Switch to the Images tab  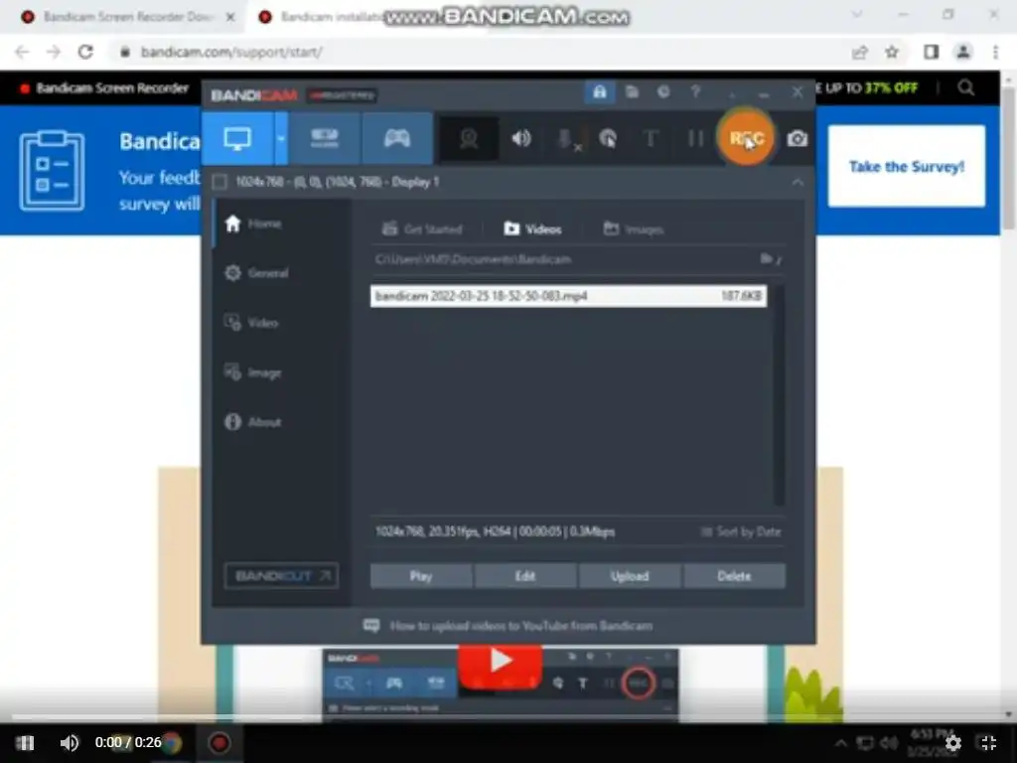coord(633,229)
